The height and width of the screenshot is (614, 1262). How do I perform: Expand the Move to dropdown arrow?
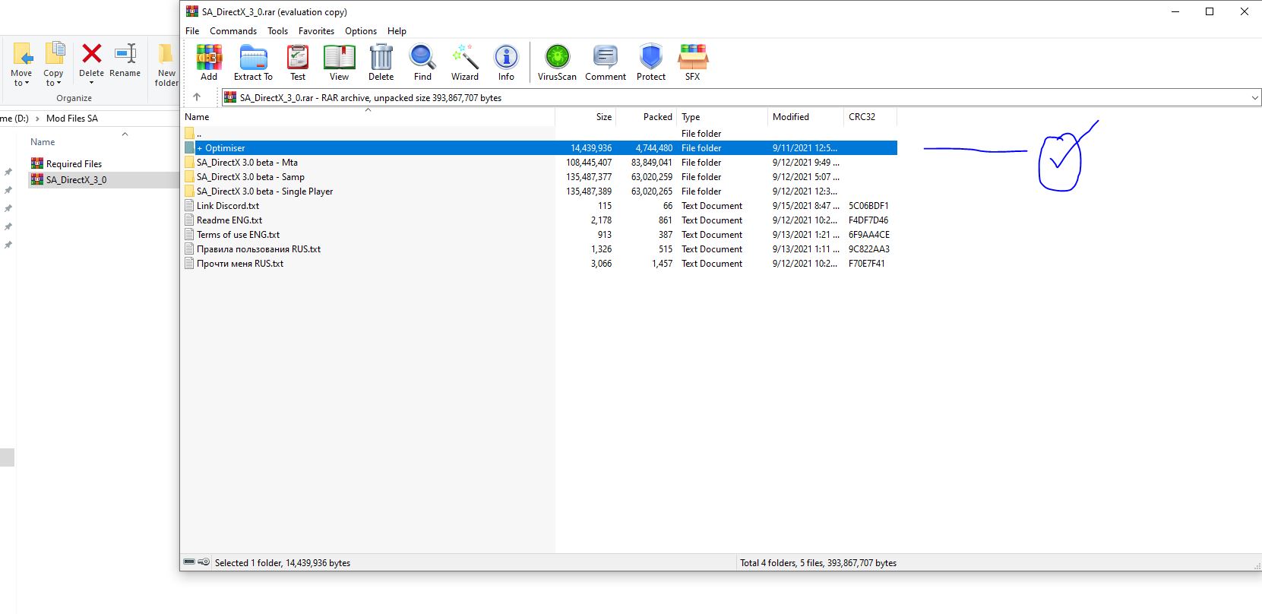[x=27, y=84]
